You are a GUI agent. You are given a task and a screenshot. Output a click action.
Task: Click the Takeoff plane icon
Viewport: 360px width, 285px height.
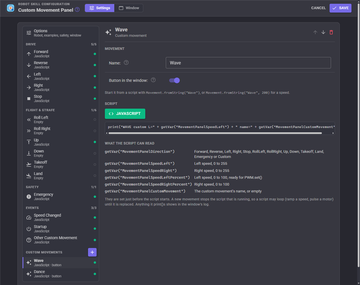(29, 165)
